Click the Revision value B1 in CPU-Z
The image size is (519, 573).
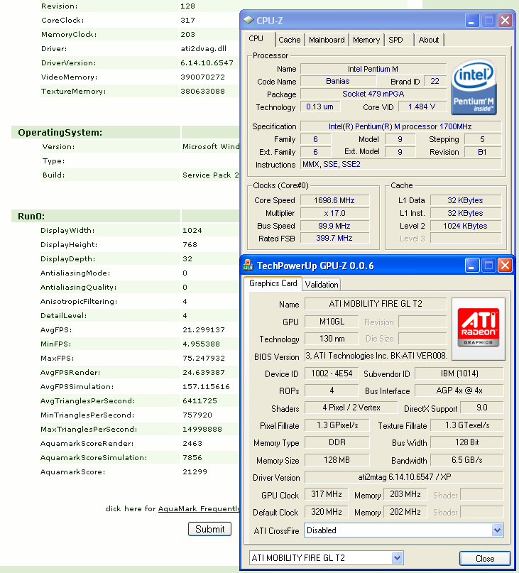pyautogui.click(x=482, y=152)
